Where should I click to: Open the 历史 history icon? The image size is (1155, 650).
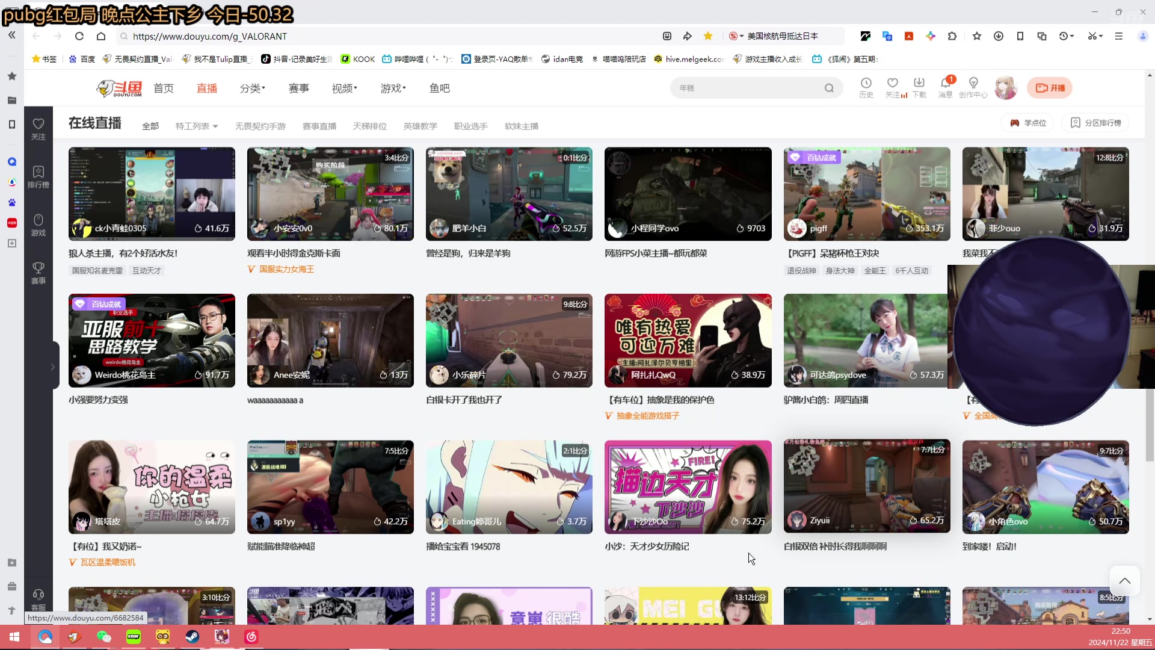(866, 87)
